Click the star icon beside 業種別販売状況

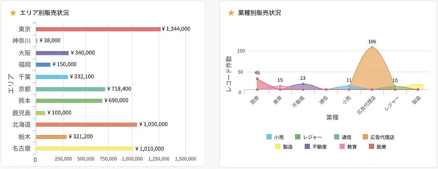(231, 13)
